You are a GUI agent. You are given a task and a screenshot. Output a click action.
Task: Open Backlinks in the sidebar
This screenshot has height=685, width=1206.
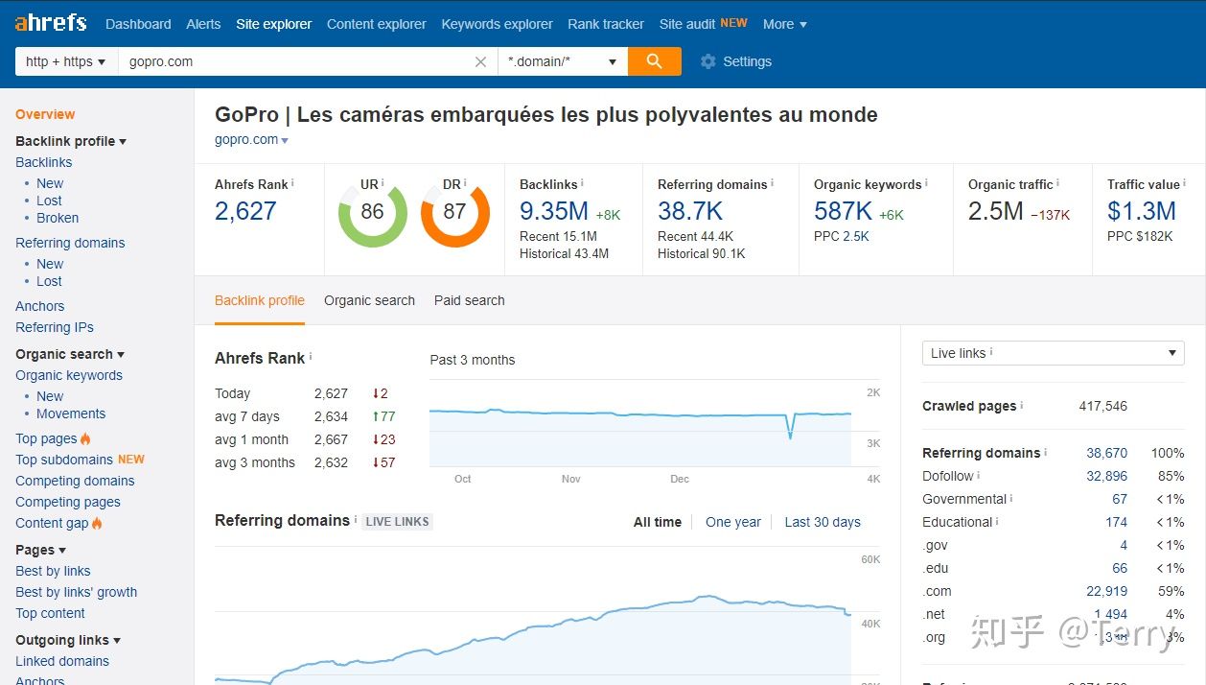point(44,162)
